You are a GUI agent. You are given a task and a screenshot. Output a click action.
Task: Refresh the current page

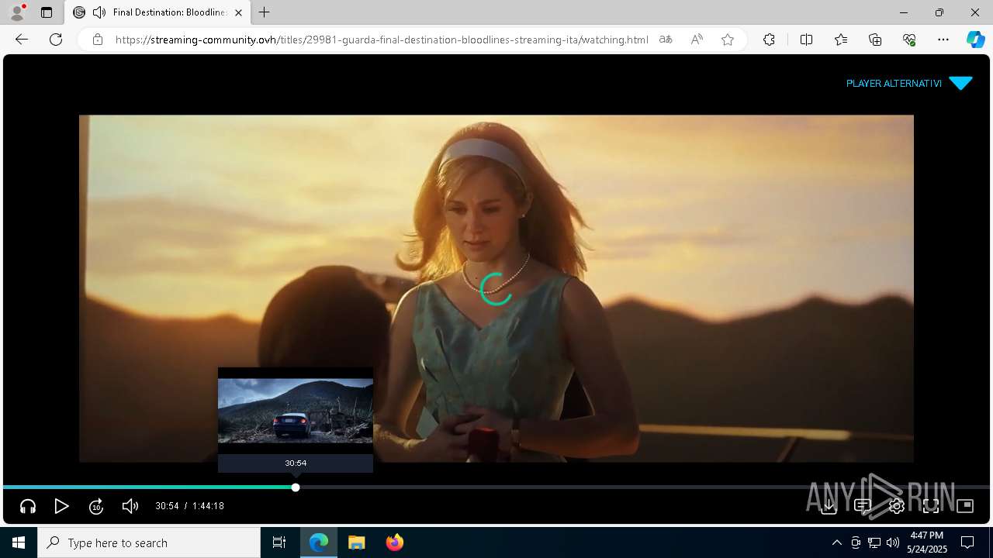pos(56,40)
